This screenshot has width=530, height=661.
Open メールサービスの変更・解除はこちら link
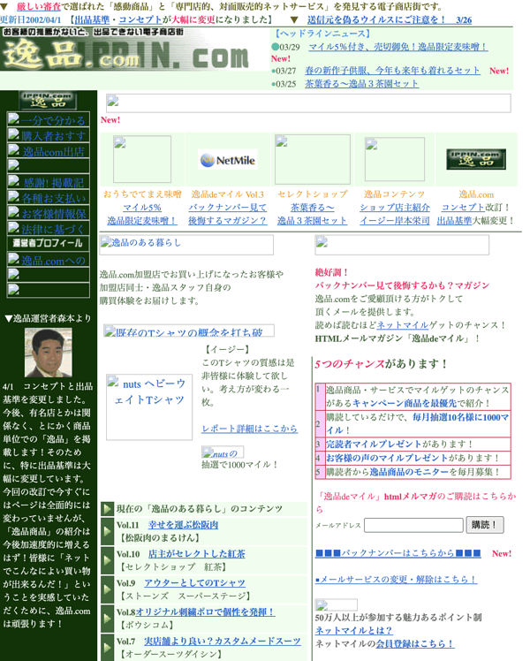click(397, 580)
